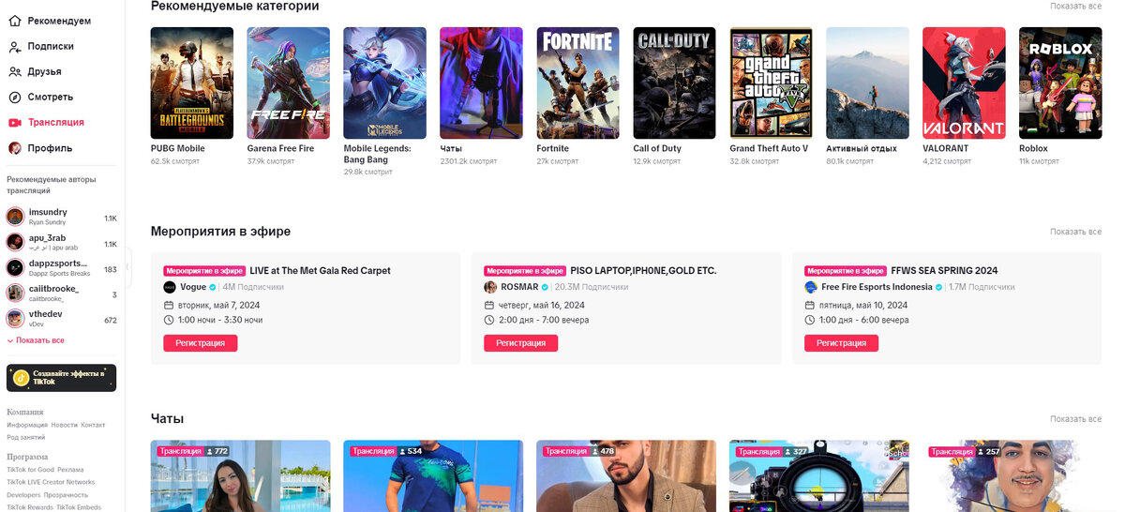Screen dimensions: 1125x512
Task: Click the Компания footer heading
Action: coord(25,412)
